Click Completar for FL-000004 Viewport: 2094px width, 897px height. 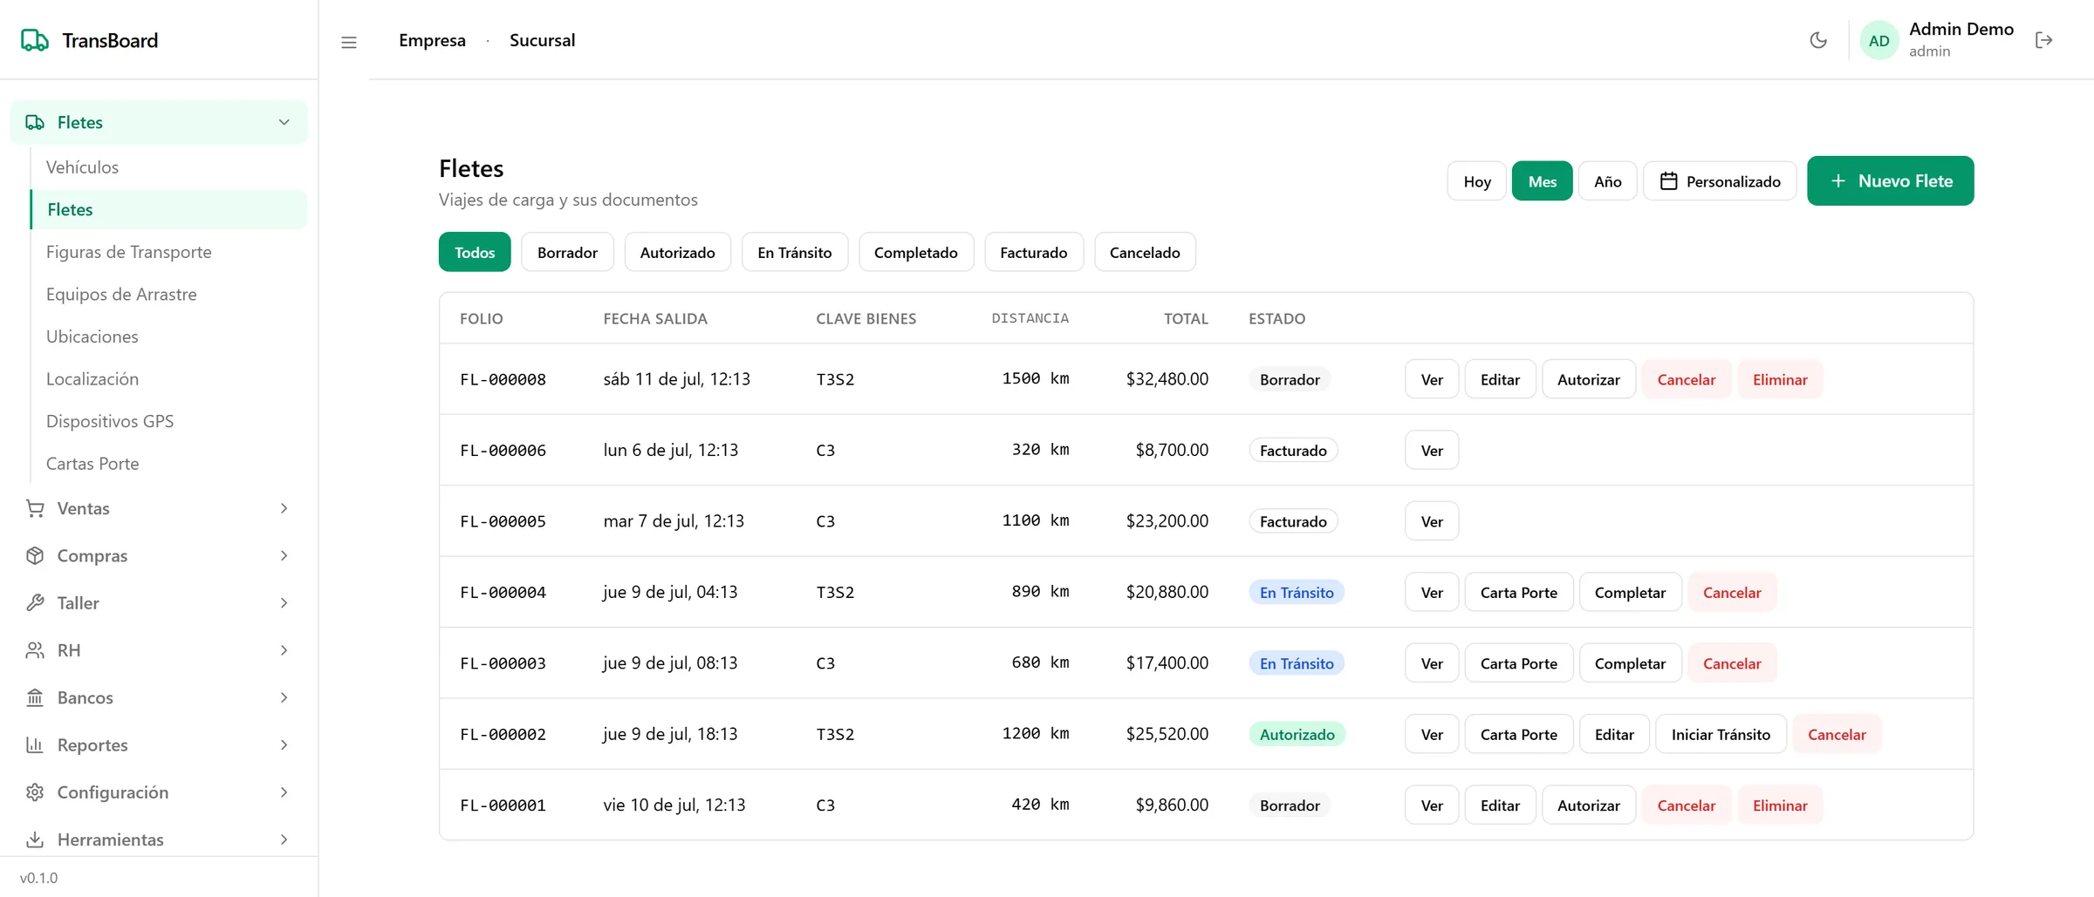click(x=1630, y=592)
